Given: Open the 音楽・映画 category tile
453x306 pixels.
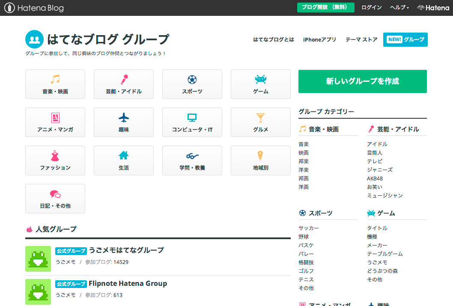Looking at the screenshot, I should 55,84.
